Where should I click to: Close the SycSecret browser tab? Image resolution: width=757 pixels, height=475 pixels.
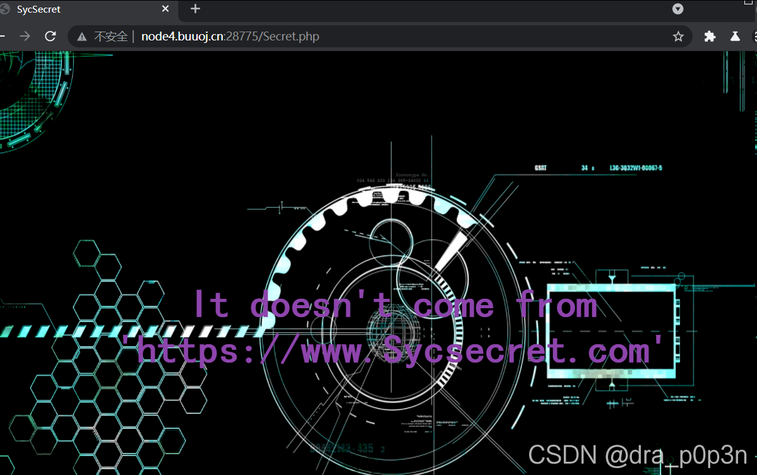(x=165, y=9)
